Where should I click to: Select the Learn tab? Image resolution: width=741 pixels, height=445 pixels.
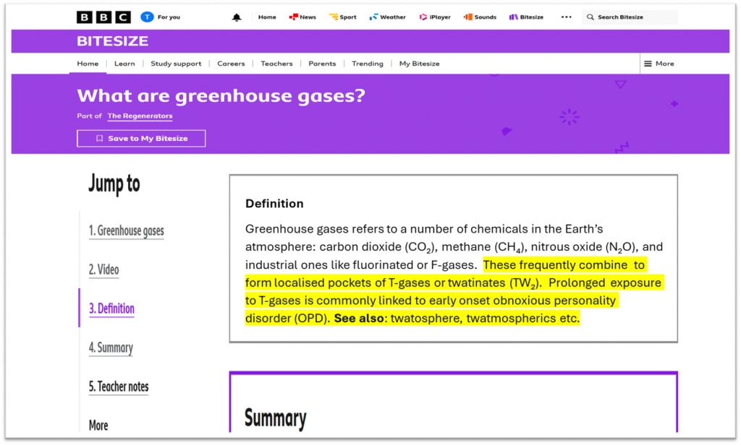124,64
